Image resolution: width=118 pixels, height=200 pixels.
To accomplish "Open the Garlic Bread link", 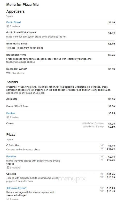I will point(13,22).
